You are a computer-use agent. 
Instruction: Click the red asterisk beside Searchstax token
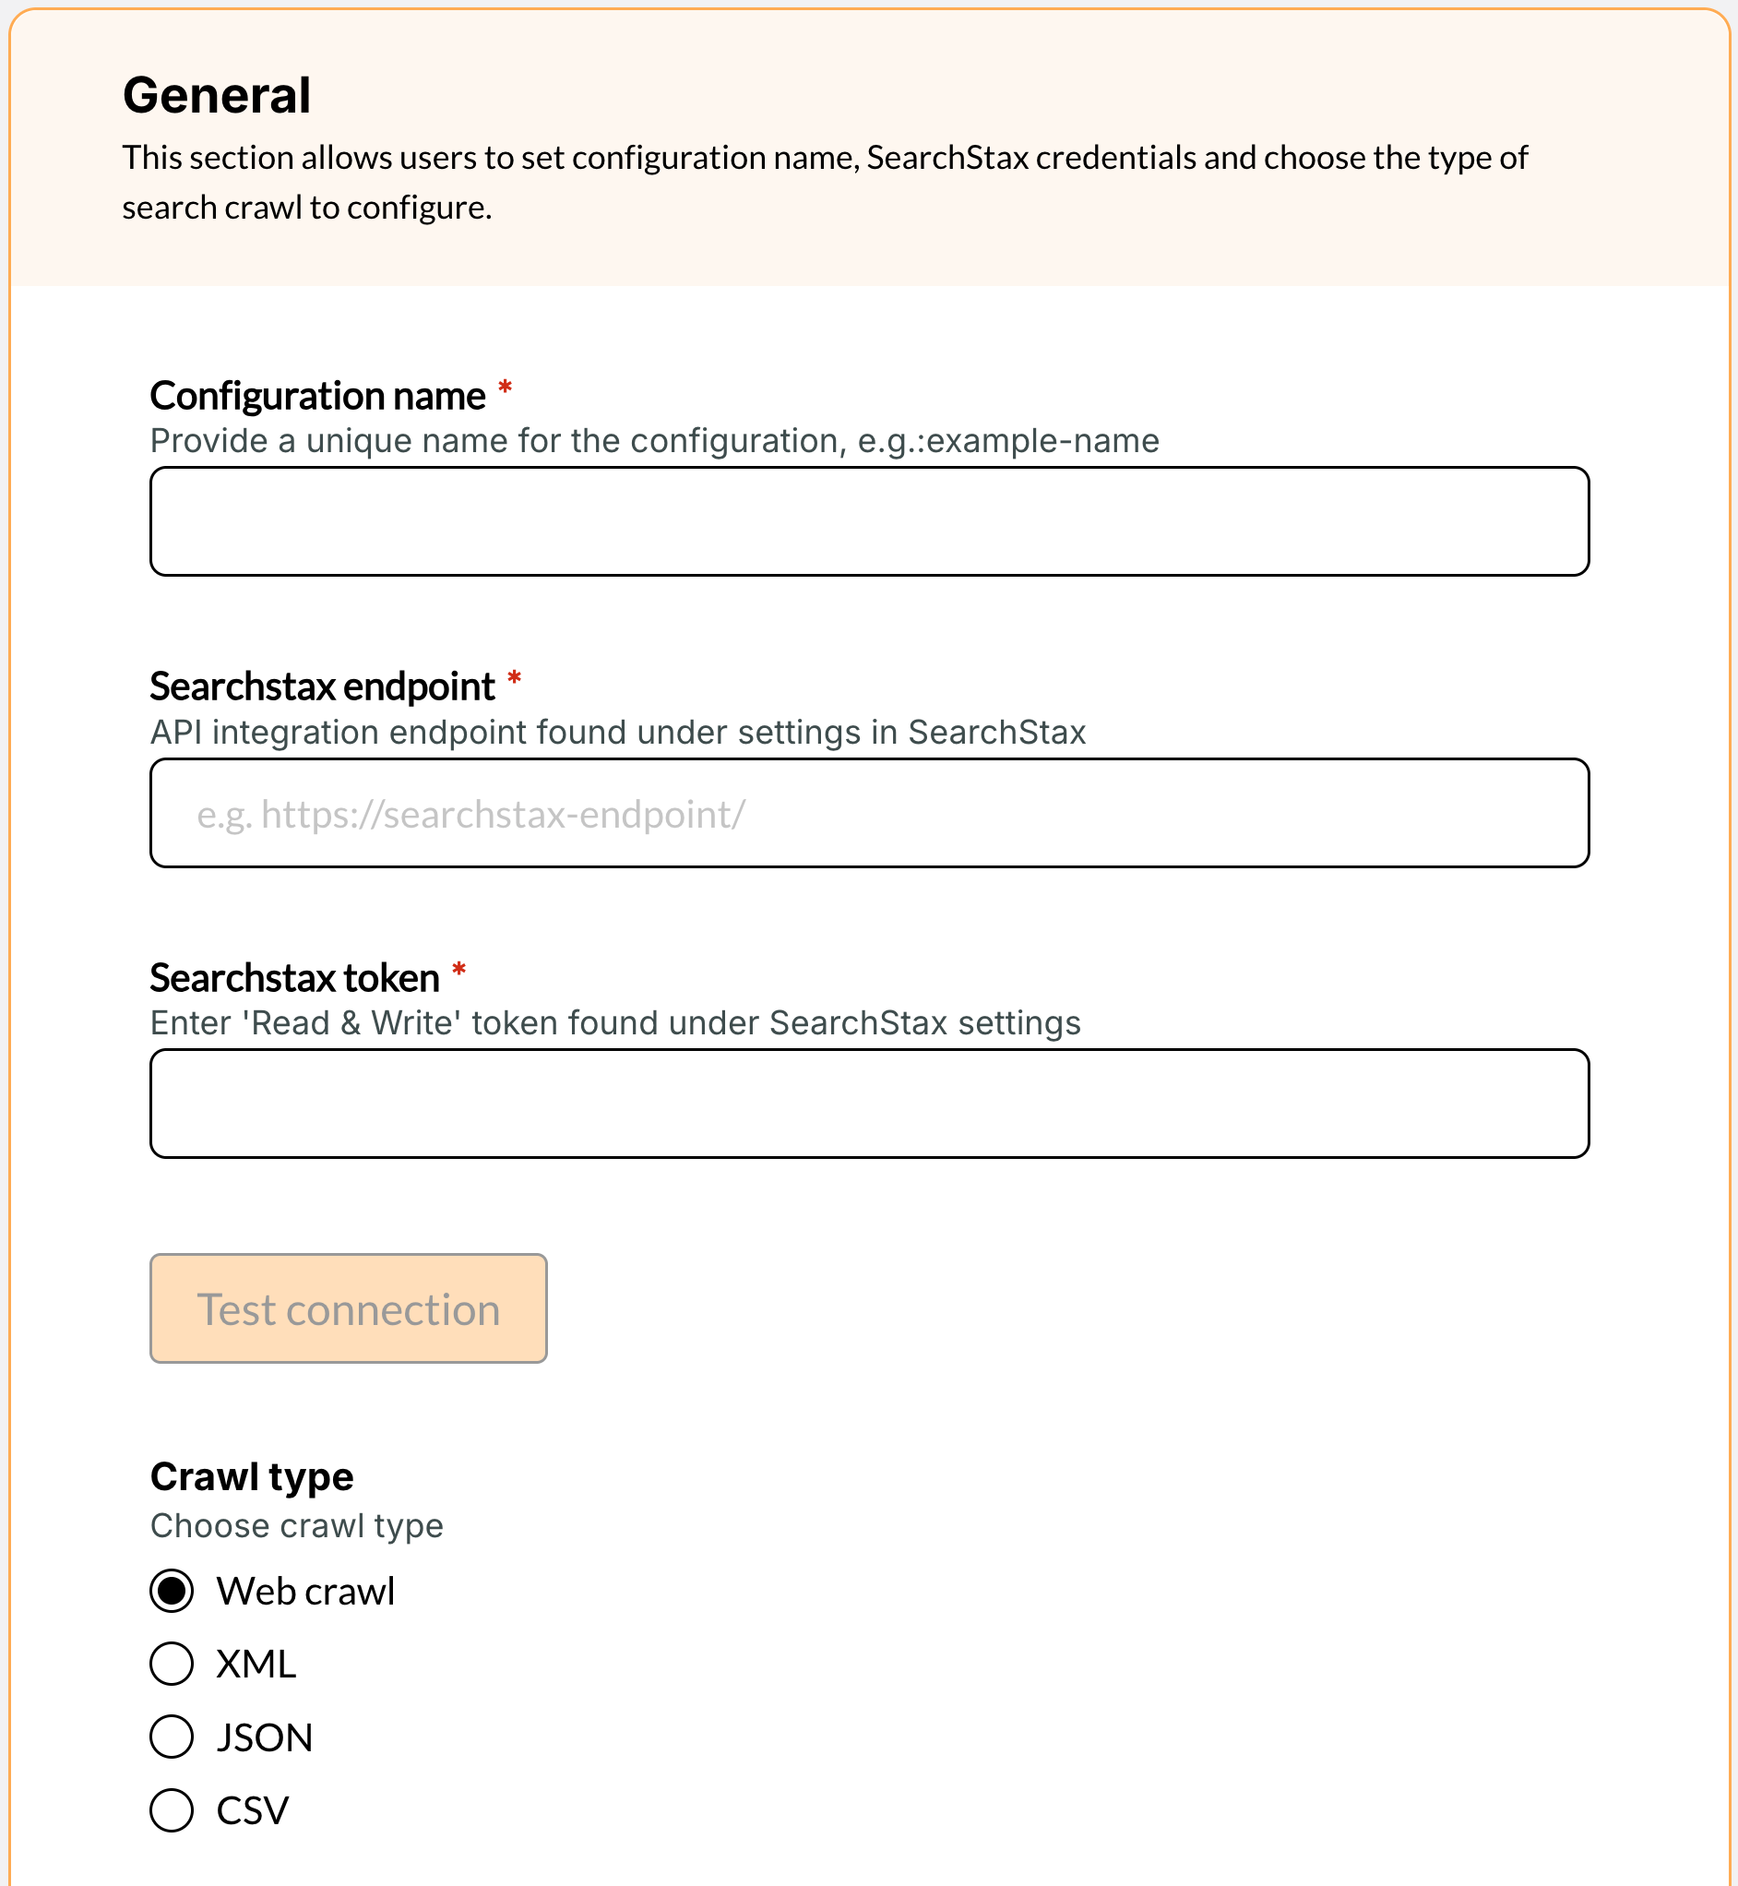459,970
